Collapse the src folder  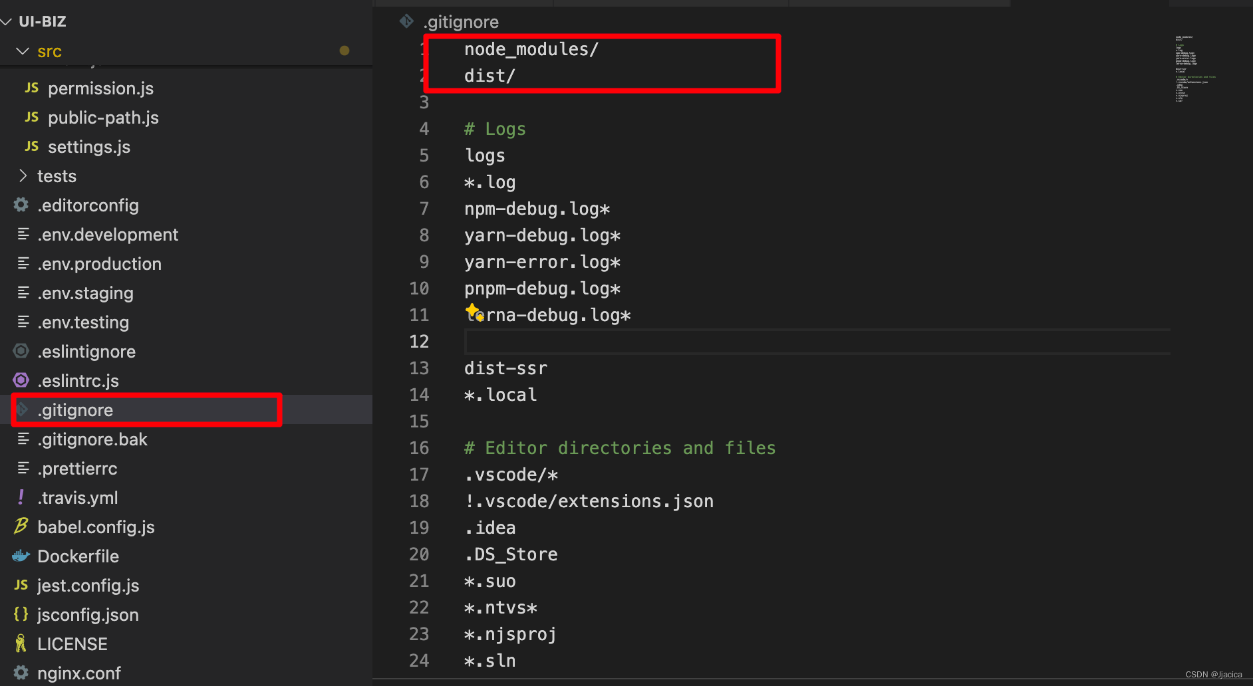click(23, 51)
